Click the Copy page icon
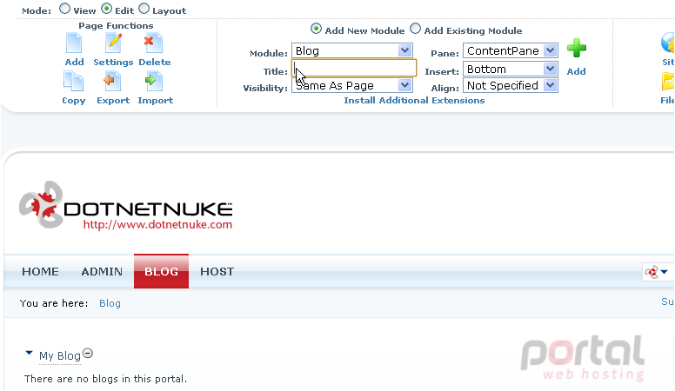Screen dimensions: 675x391 tap(74, 82)
